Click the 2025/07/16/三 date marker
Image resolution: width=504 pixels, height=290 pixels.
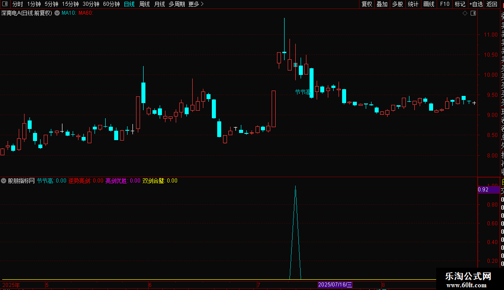click(x=335, y=285)
